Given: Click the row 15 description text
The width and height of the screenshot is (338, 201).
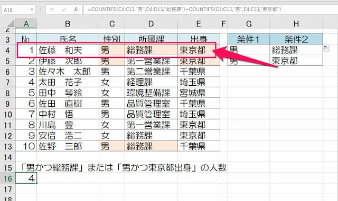Looking at the screenshot, I should point(124,168).
